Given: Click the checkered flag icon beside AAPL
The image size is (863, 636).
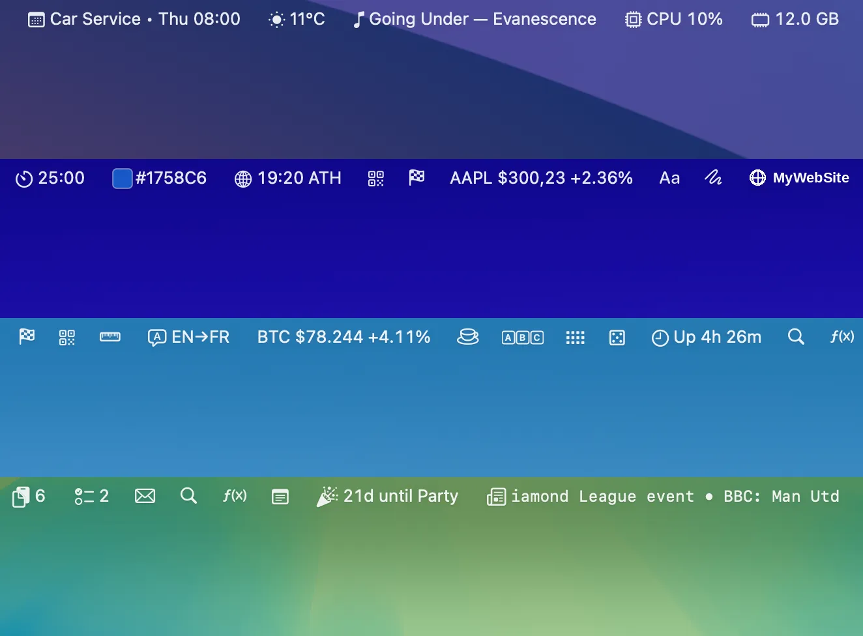Looking at the screenshot, I should (417, 177).
